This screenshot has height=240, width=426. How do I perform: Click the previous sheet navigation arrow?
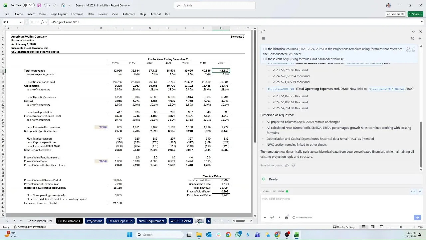pyautogui.click(x=7, y=221)
